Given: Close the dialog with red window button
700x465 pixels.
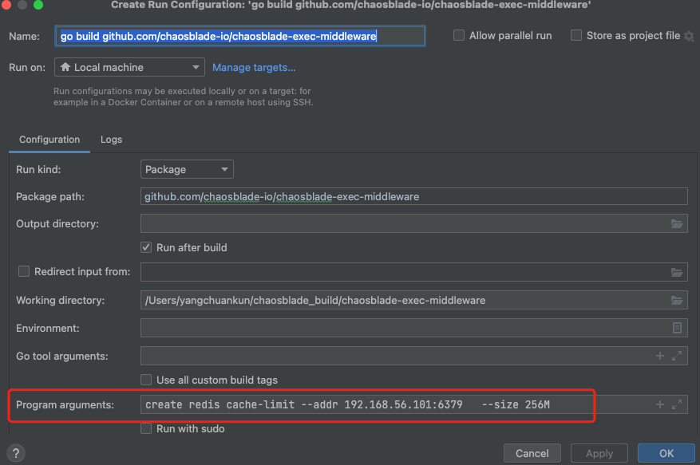Looking at the screenshot, I should [x=6, y=5].
